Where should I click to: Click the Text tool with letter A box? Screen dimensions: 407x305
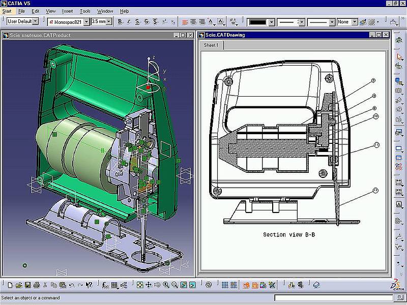pos(399,204)
